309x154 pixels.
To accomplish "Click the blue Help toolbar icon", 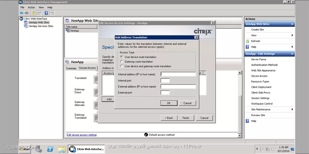I will pyautogui.click(x=46, y=13).
